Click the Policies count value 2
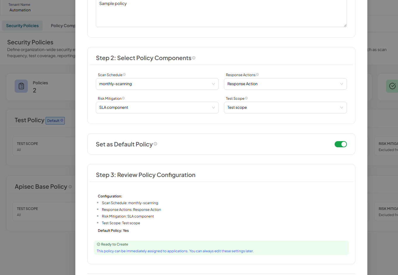398x275 pixels. coord(35,90)
